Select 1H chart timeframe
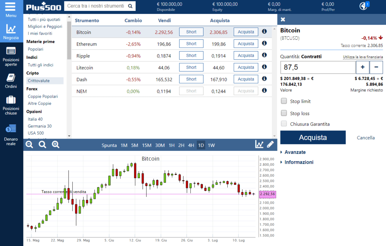Viewport: 386px width, 246px height. point(172,145)
